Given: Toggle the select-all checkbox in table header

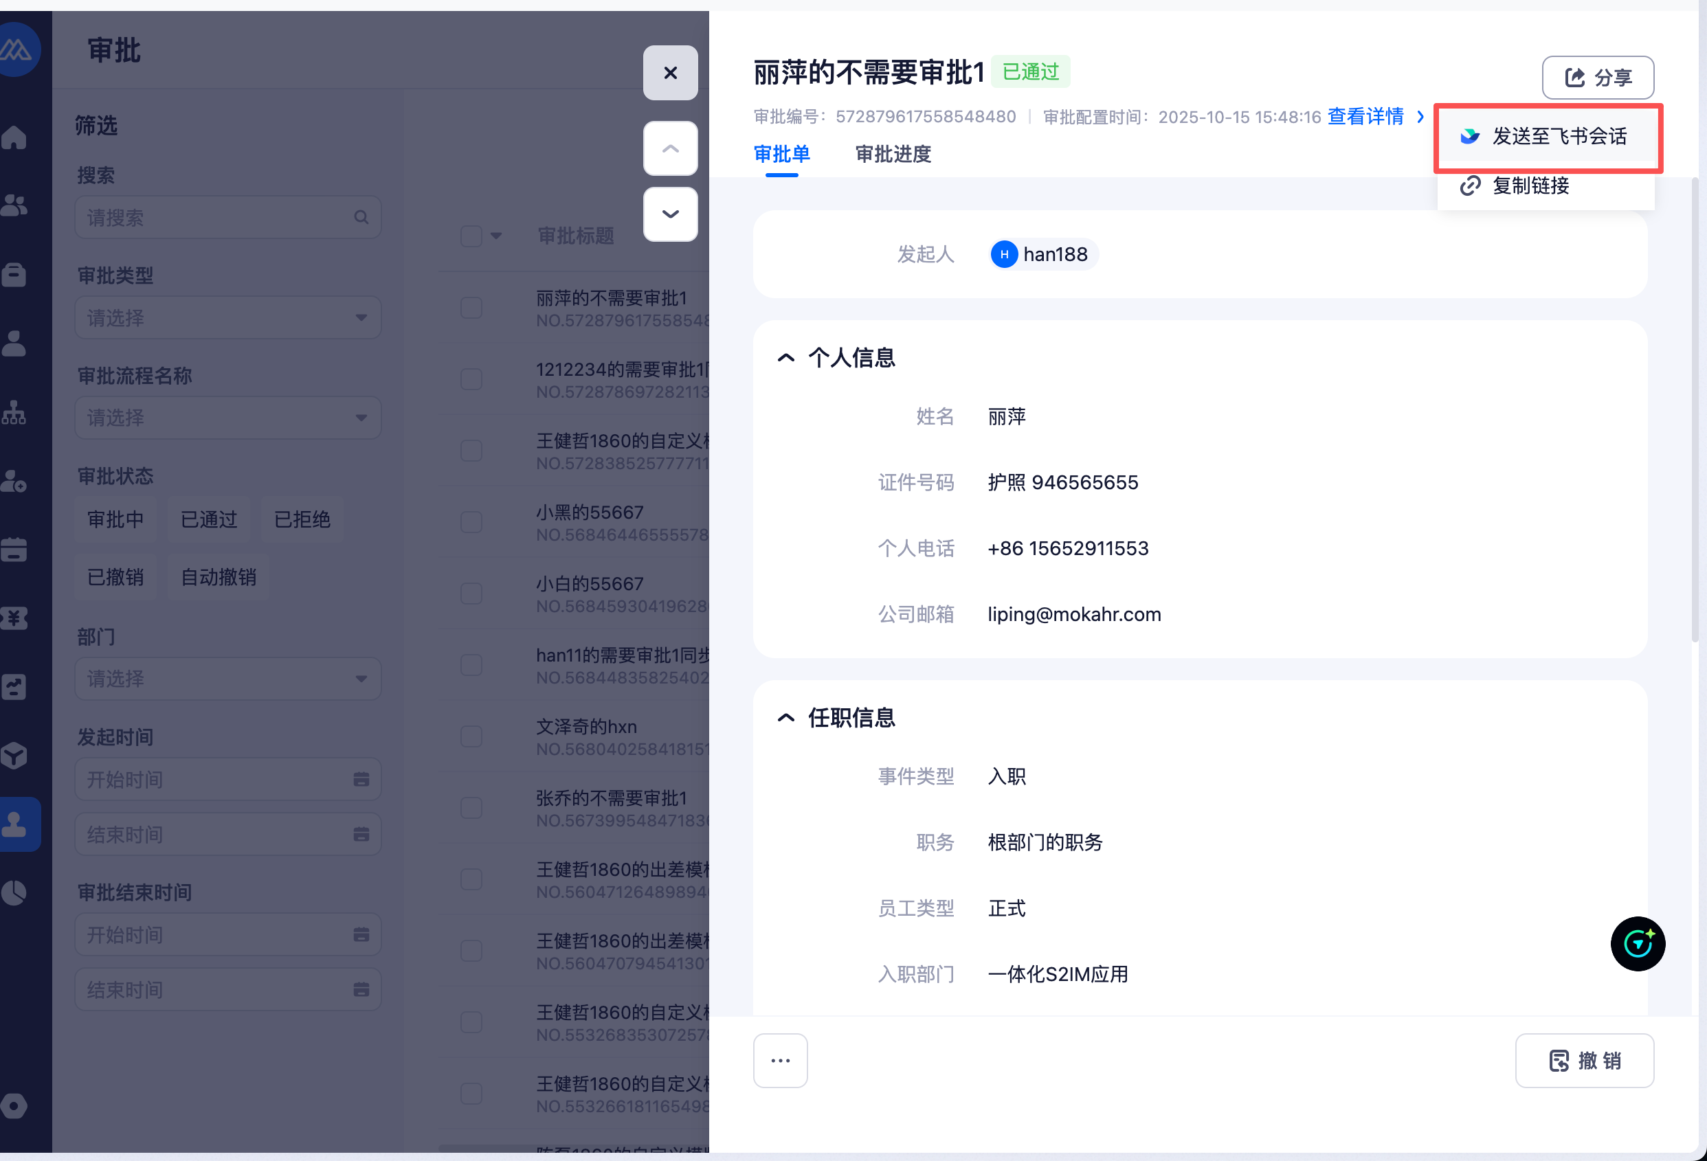Looking at the screenshot, I should 471,236.
